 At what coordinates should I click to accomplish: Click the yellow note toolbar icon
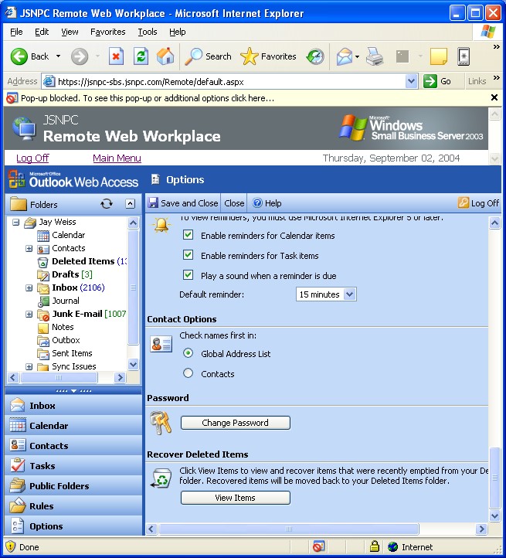439,56
